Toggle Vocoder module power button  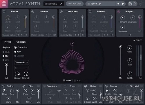pos(33,12)
